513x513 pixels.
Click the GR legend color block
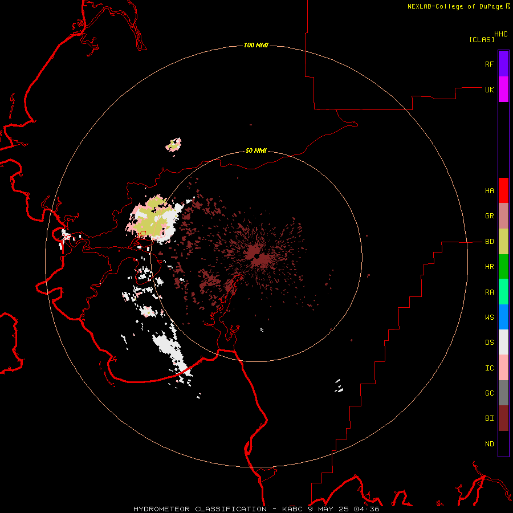pos(503,216)
